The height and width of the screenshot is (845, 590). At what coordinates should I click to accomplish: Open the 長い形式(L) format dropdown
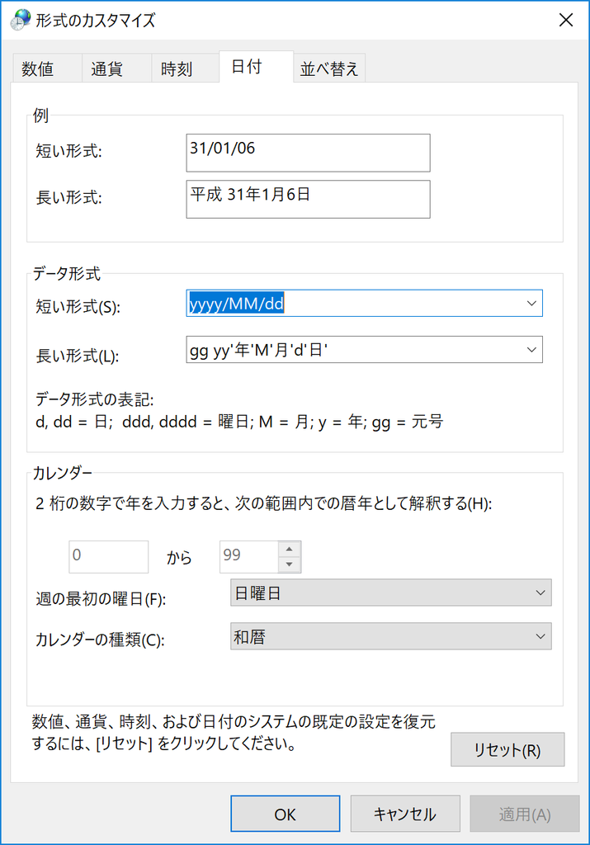pyautogui.click(x=533, y=350)
